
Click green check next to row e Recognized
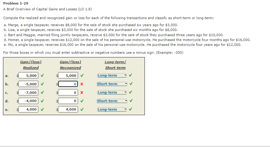pos(82,109)
